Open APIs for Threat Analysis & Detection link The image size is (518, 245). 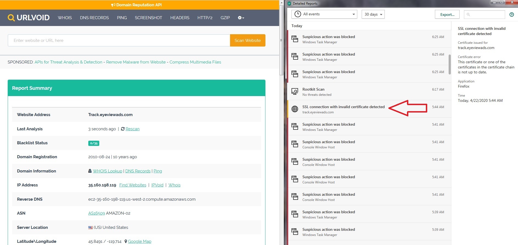68,62
